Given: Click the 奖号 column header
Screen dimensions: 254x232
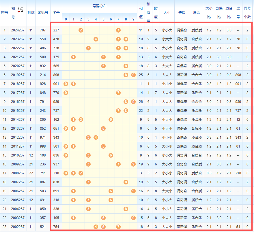Looking at the screenshot, I should [x=56, y=13].
